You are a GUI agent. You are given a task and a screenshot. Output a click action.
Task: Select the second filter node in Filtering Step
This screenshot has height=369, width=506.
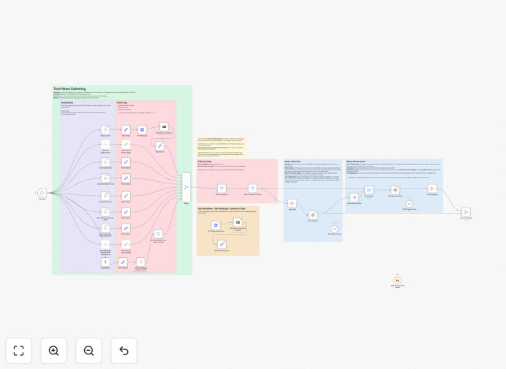tap(252, 189)
